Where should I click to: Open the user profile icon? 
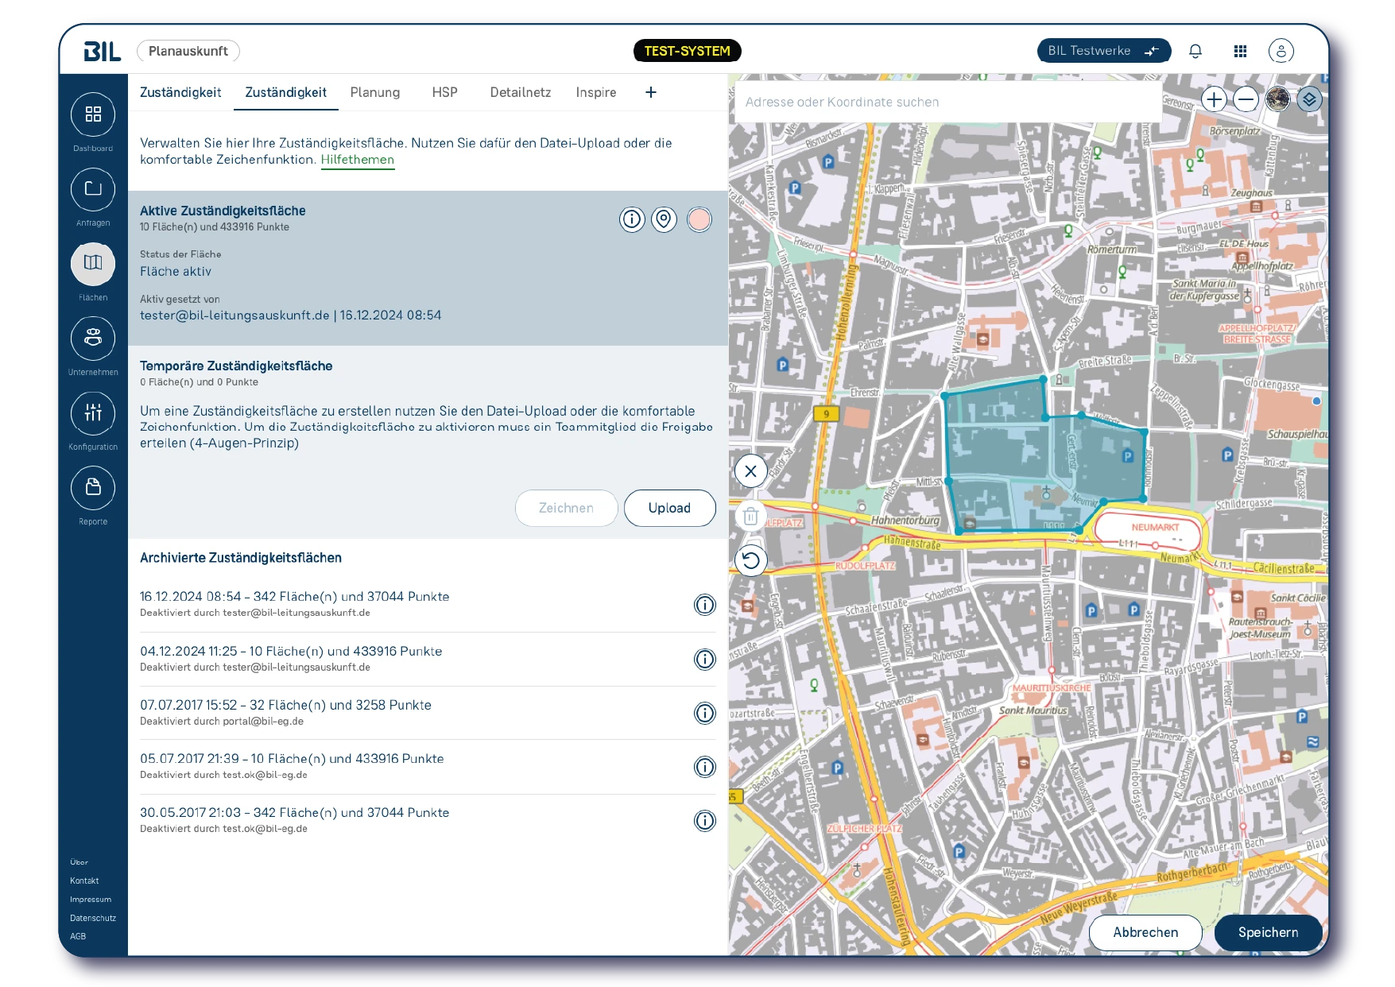[x=1281, y=51]
